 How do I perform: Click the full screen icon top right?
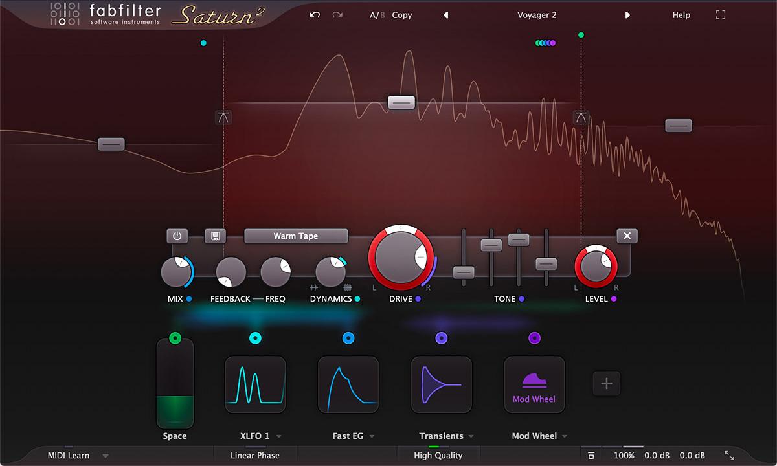[721, 14]
